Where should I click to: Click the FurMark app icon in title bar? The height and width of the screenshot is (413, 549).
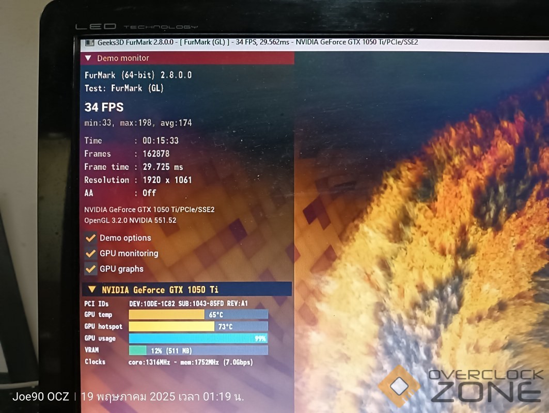[90, 43]
